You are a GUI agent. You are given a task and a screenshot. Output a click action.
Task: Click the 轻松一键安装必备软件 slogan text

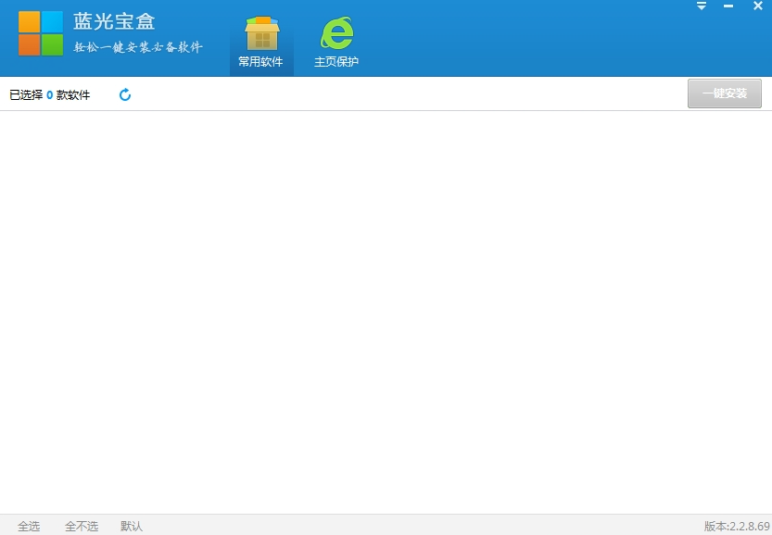pyautogui.click(x=138, y=47)
